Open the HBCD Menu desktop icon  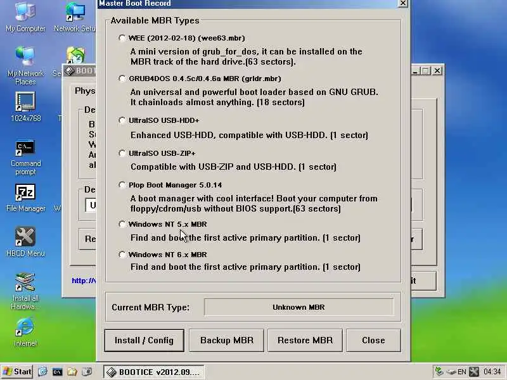25,243
